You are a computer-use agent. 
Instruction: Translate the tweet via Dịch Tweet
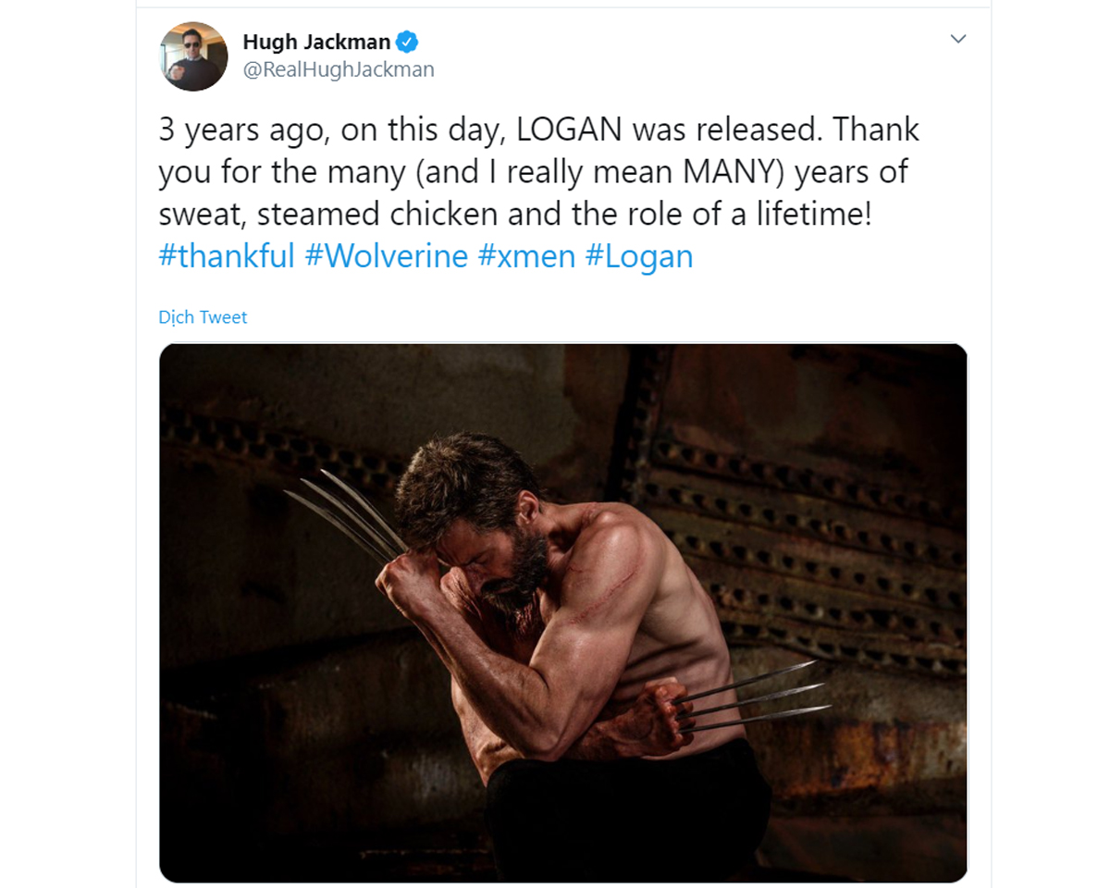pyautogui.click(x=203, y=317)
